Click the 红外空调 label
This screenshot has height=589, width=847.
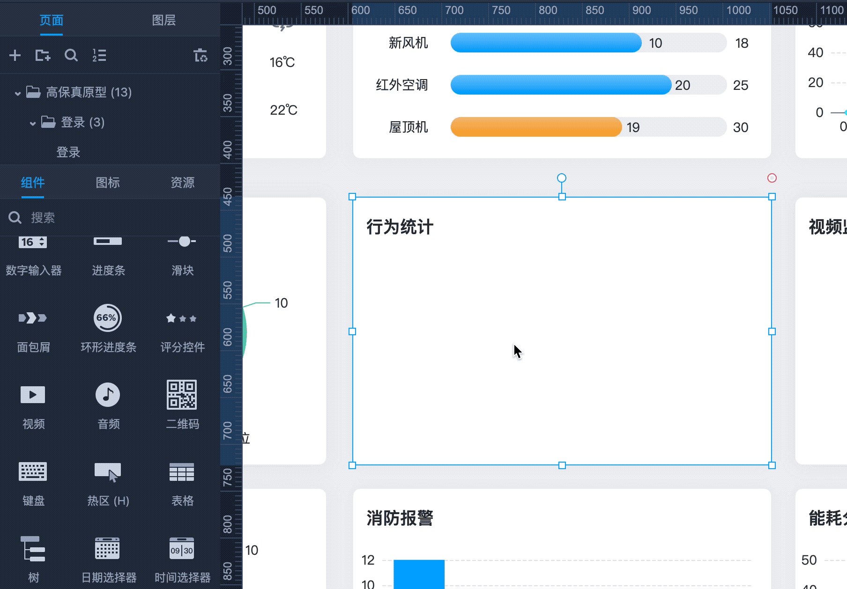(401, 85)
